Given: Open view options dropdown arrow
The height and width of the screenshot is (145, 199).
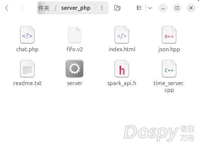Looking at the screenshot, I should click(150, 8).
